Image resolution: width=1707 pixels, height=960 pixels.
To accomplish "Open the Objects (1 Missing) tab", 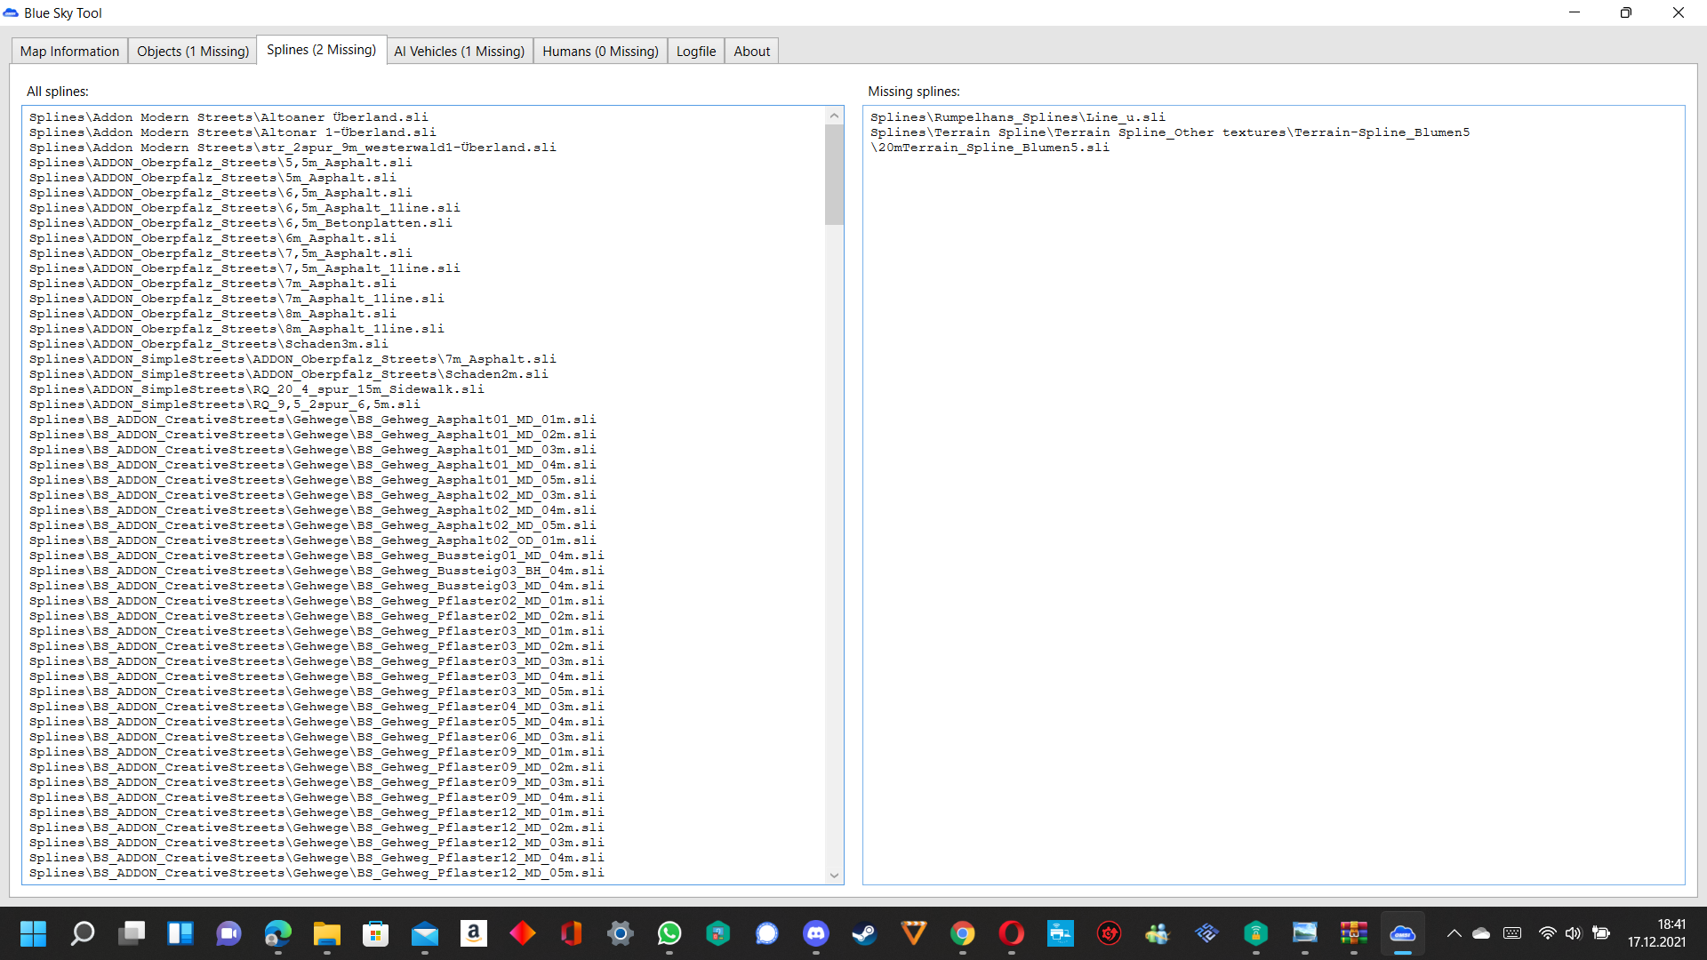I will [193, 52].
